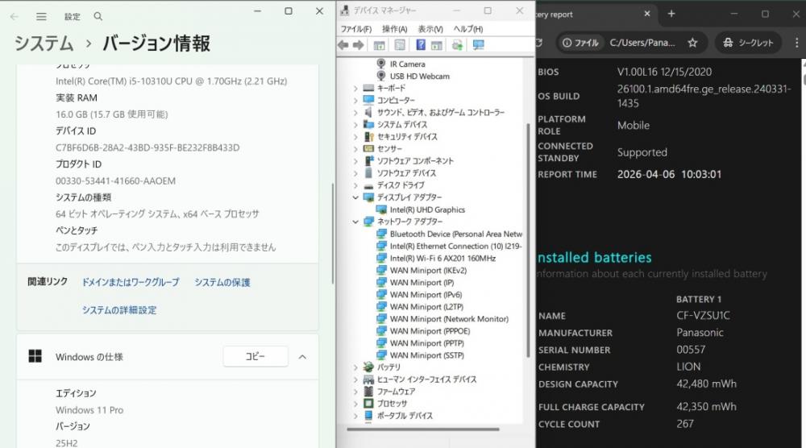Select USB HD Webcam device

click(x=419, y=76)
